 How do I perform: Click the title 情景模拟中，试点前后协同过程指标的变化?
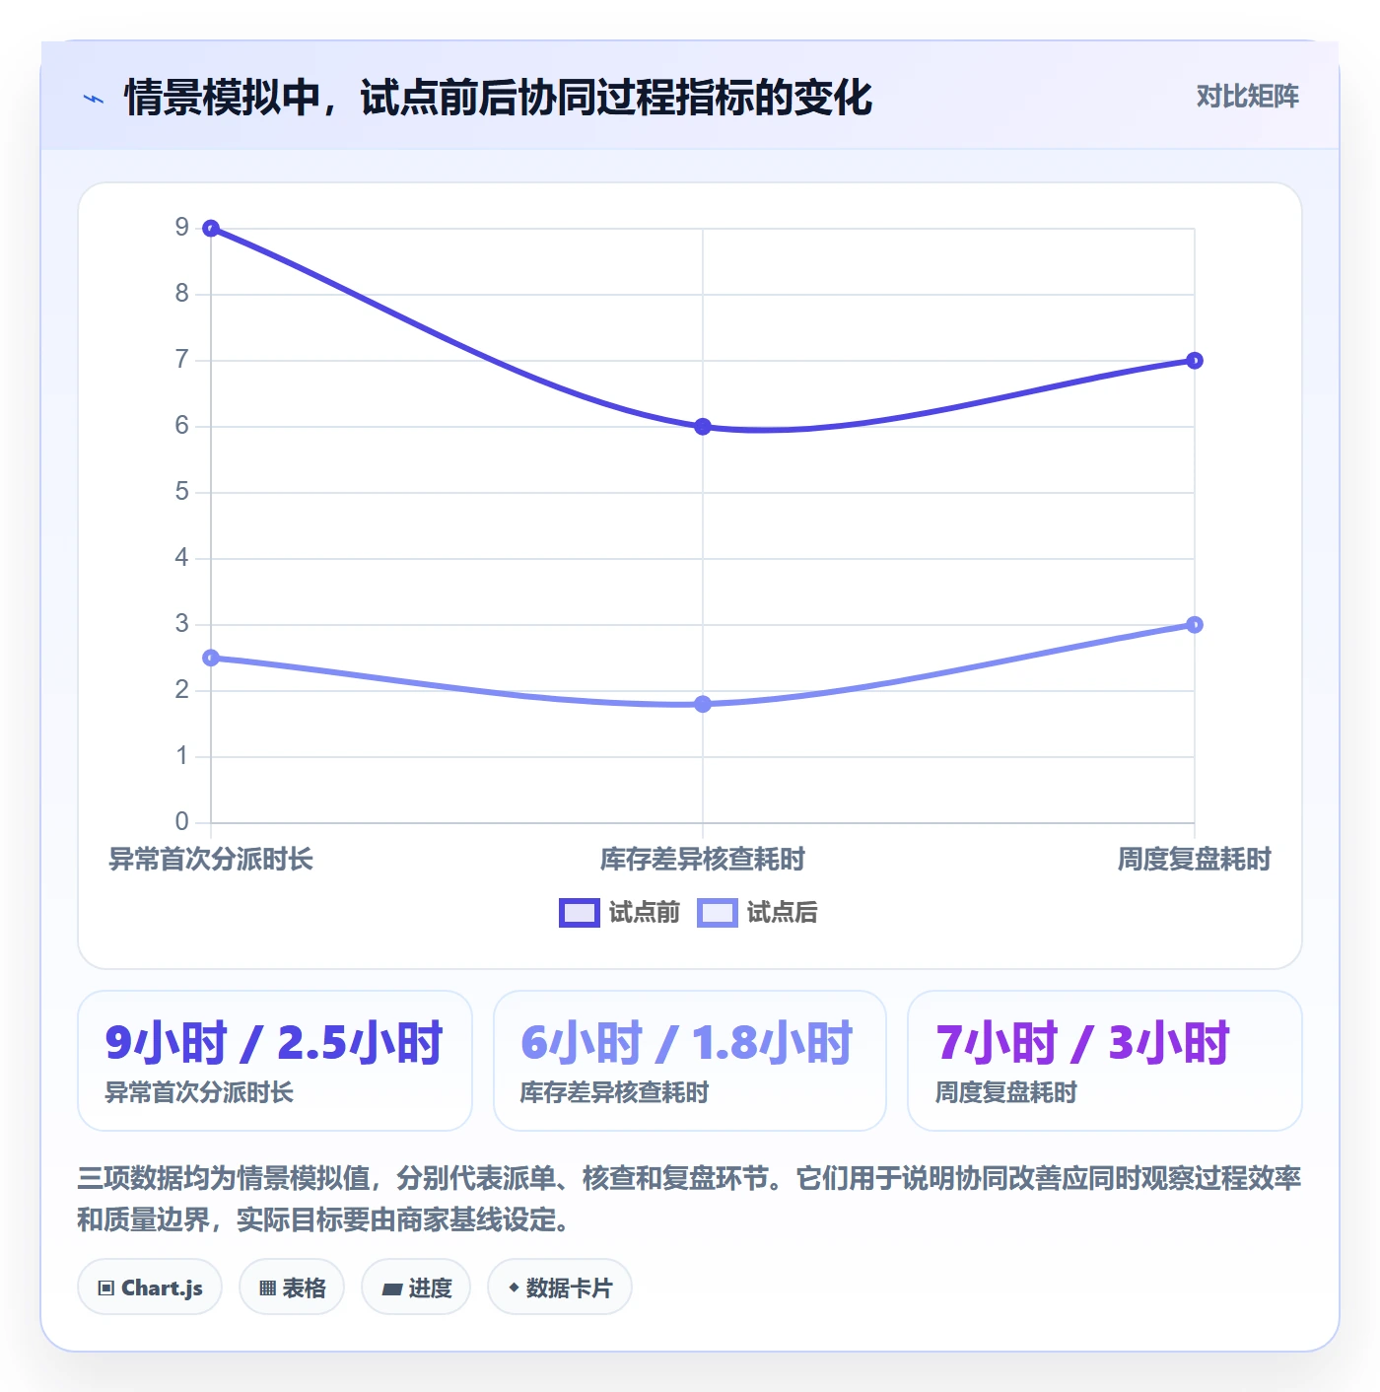(x=498, y=98)
